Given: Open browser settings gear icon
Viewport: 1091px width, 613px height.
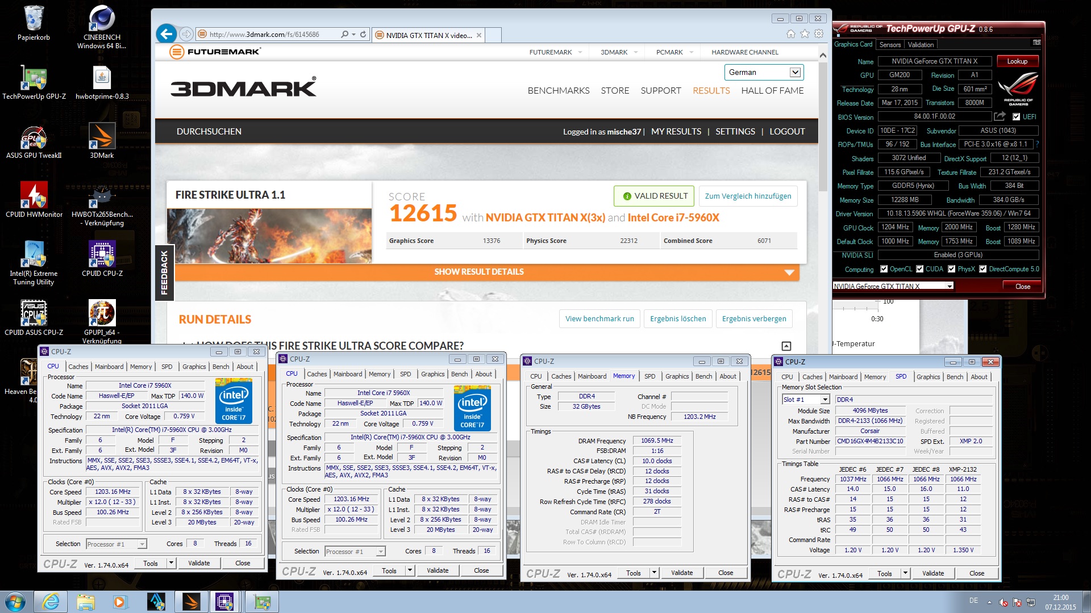Looking at the screenshot, I should pos(819,34).
